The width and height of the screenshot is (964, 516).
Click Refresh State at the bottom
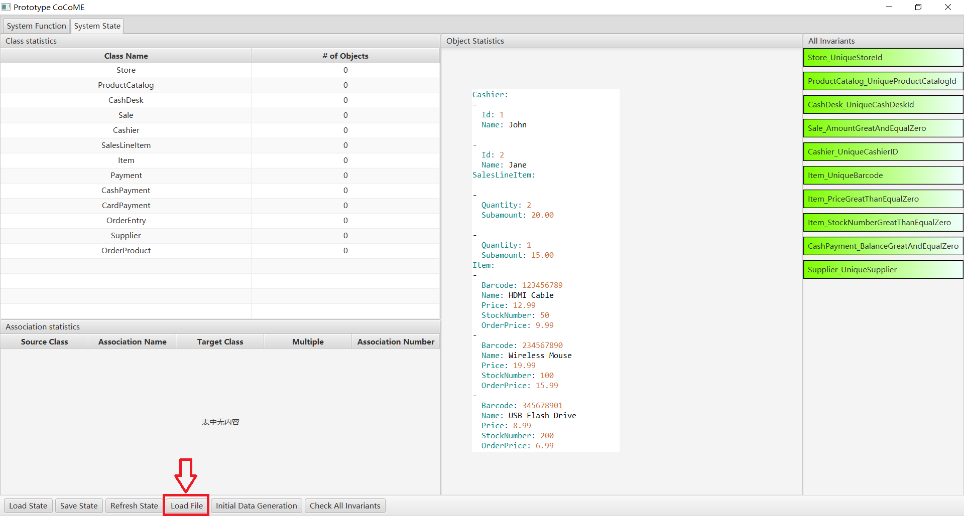tap(134, 505)
